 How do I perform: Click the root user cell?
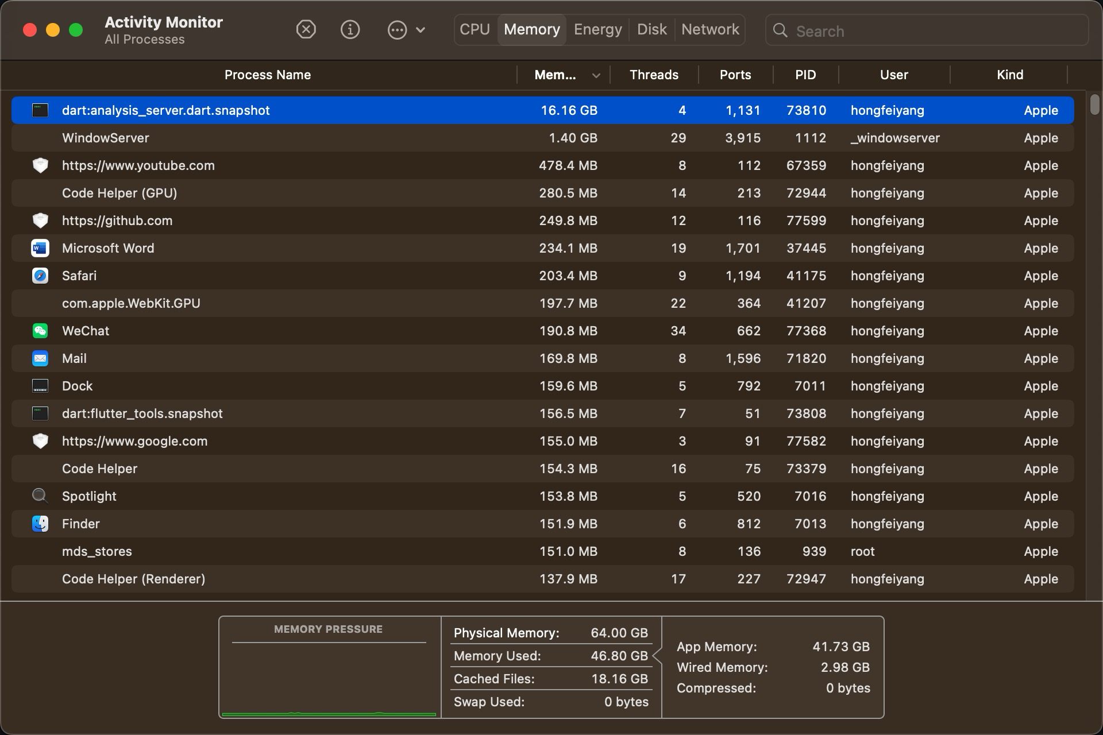pyautogui.click(x=862, y=551)
